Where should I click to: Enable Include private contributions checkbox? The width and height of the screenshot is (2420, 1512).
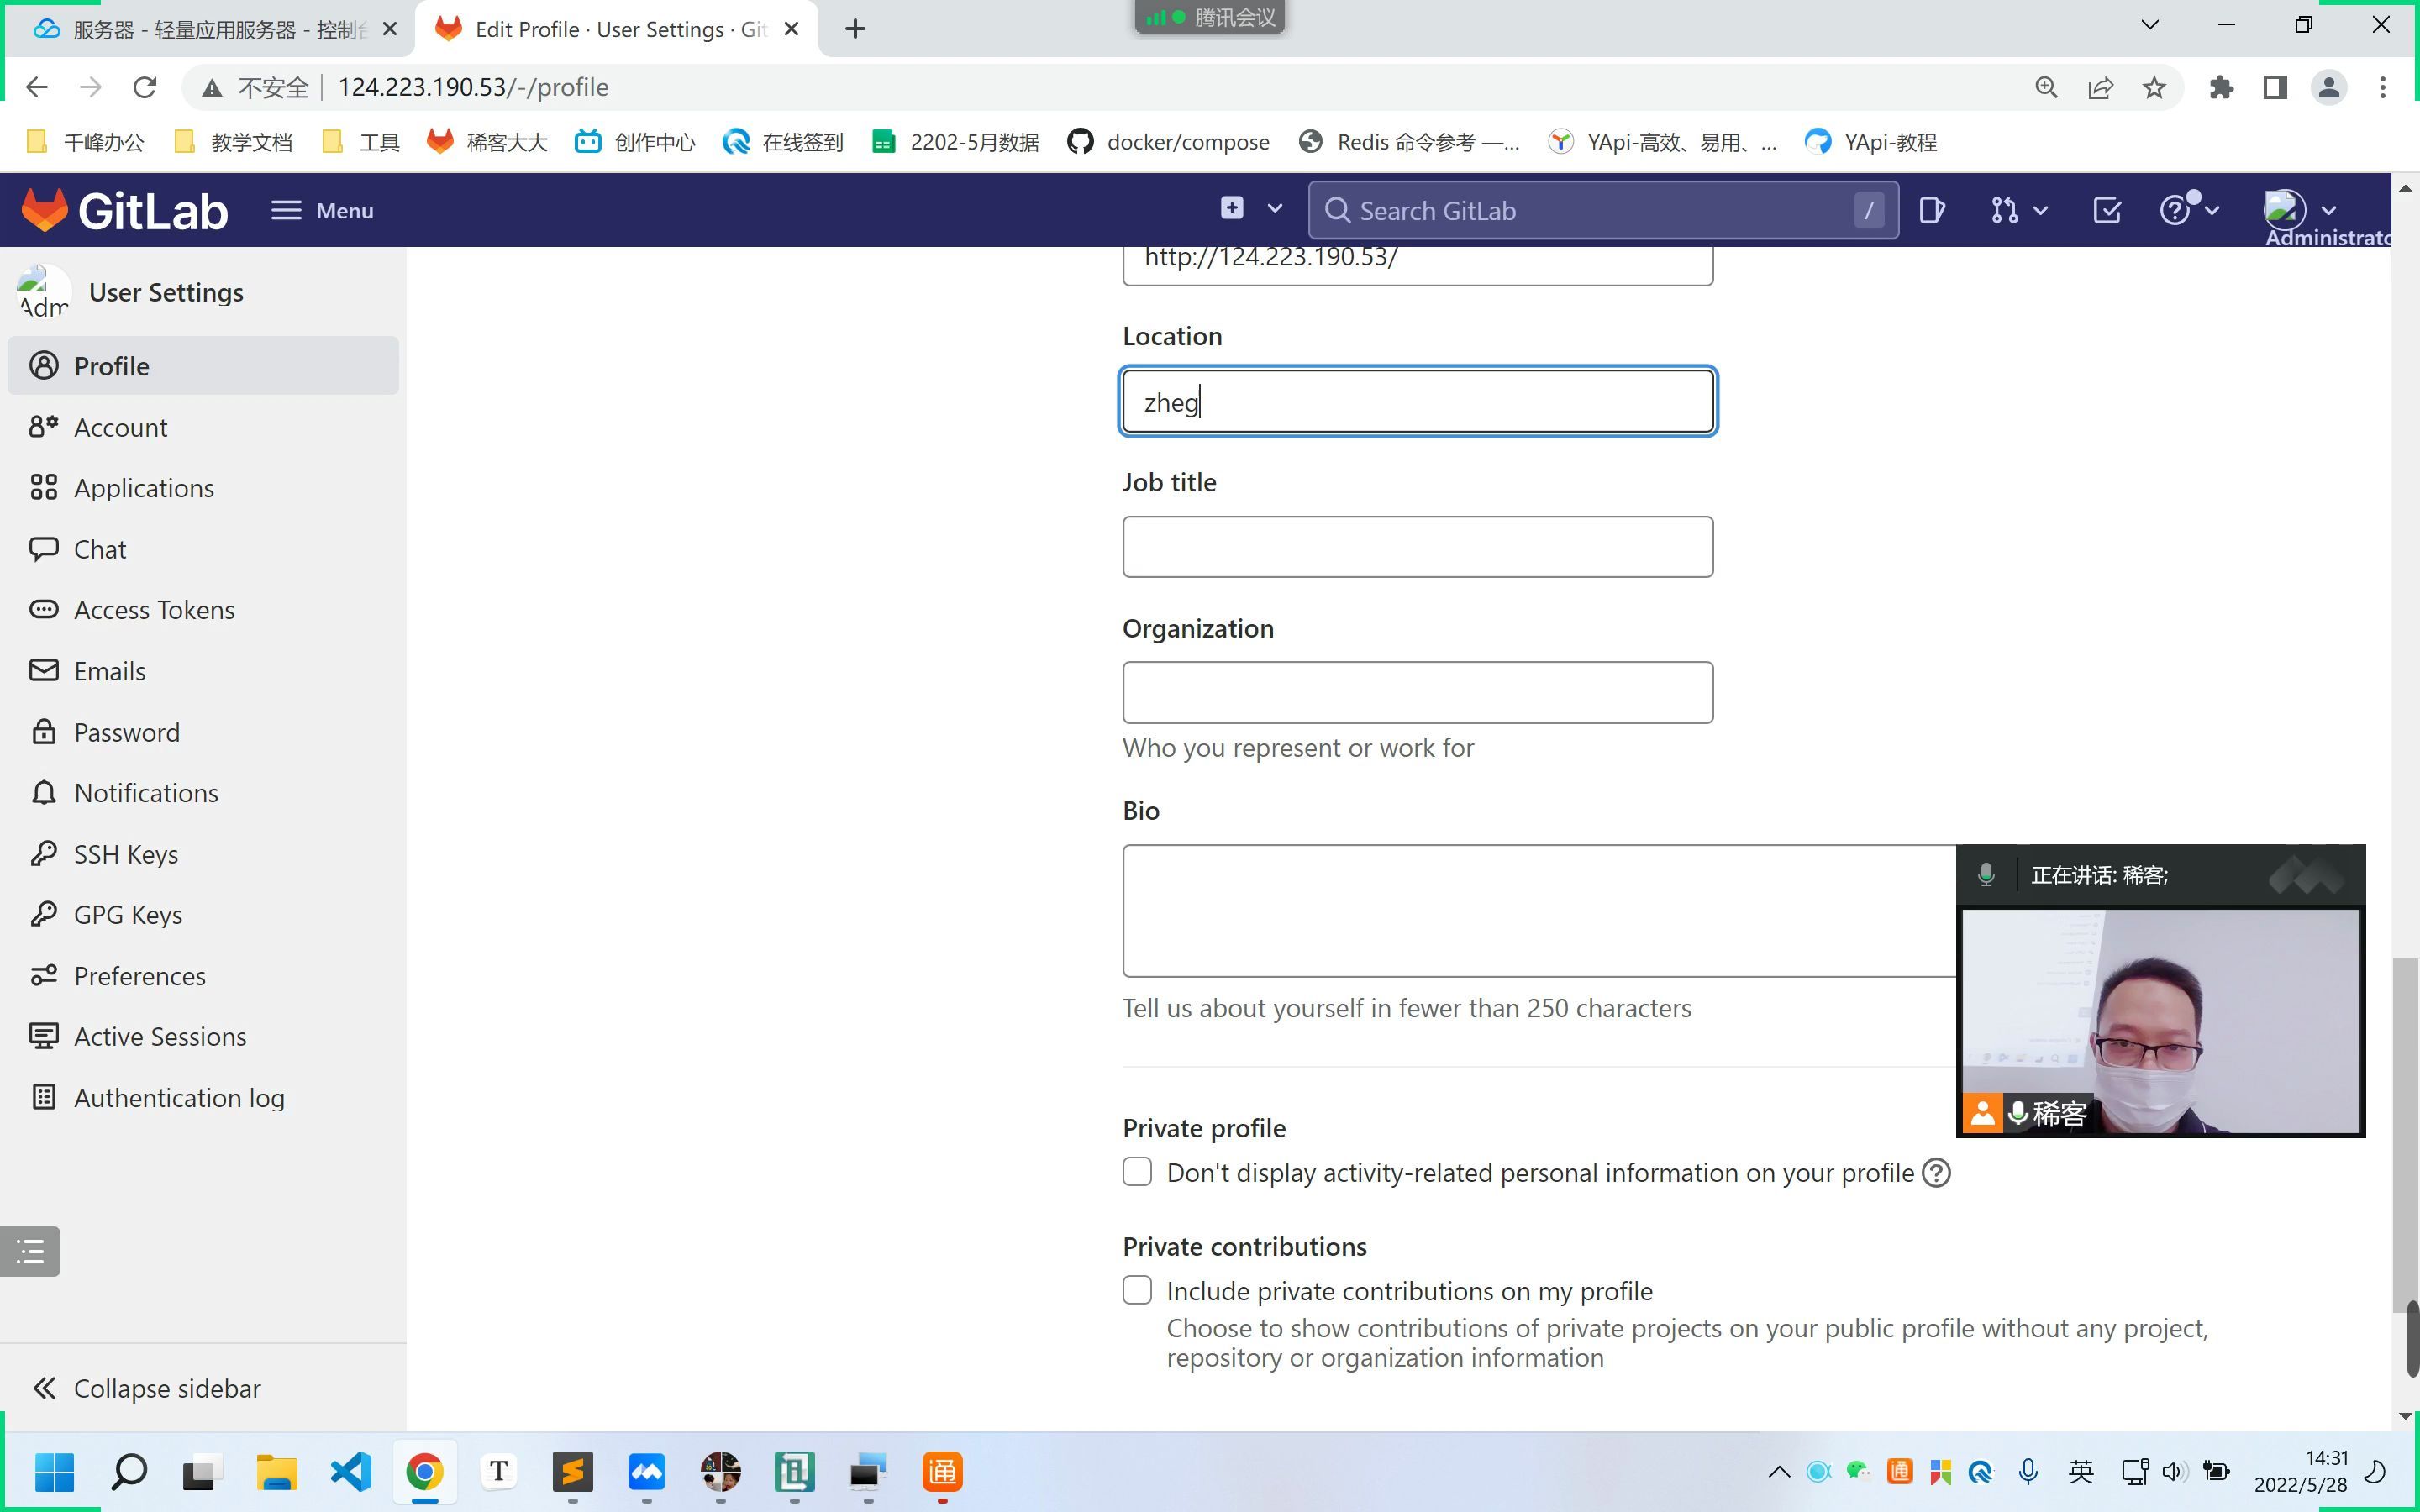1136,1289
